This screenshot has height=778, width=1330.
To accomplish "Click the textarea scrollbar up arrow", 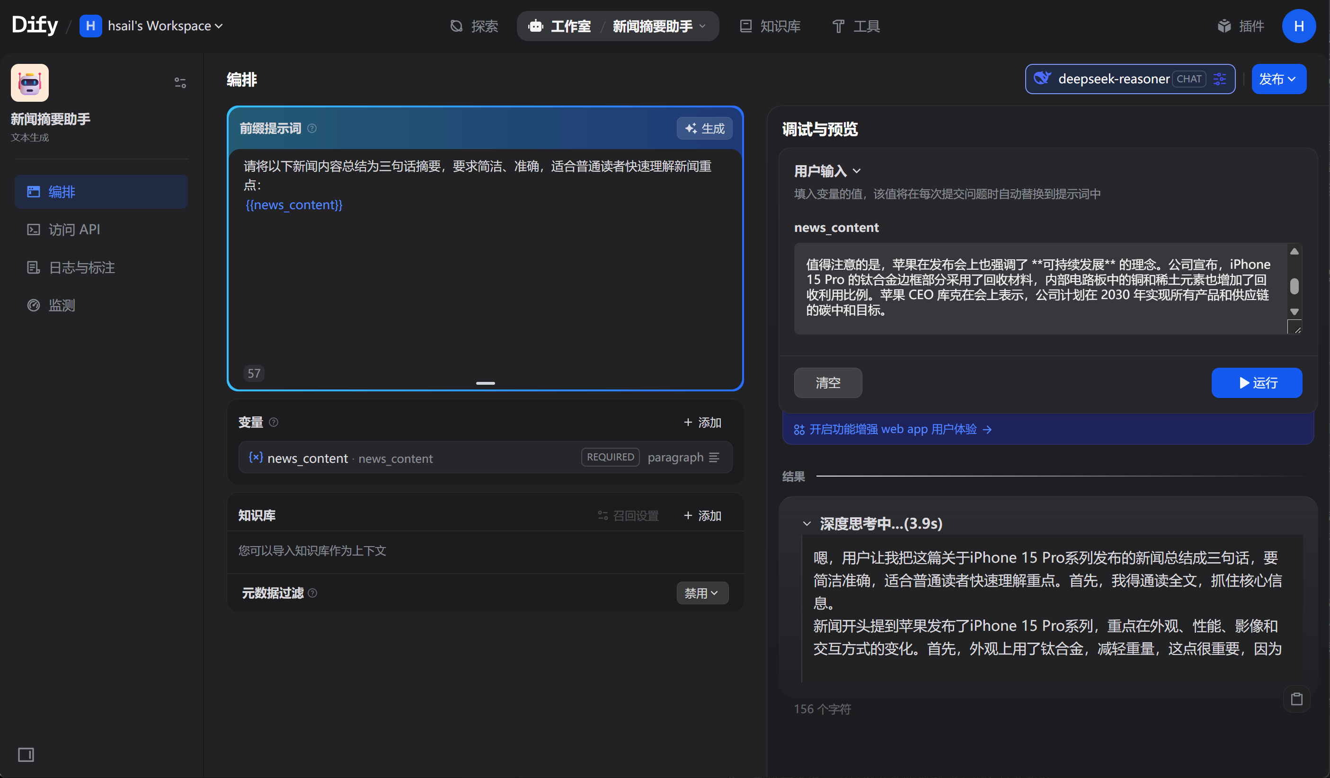I will coord(1294,252).
